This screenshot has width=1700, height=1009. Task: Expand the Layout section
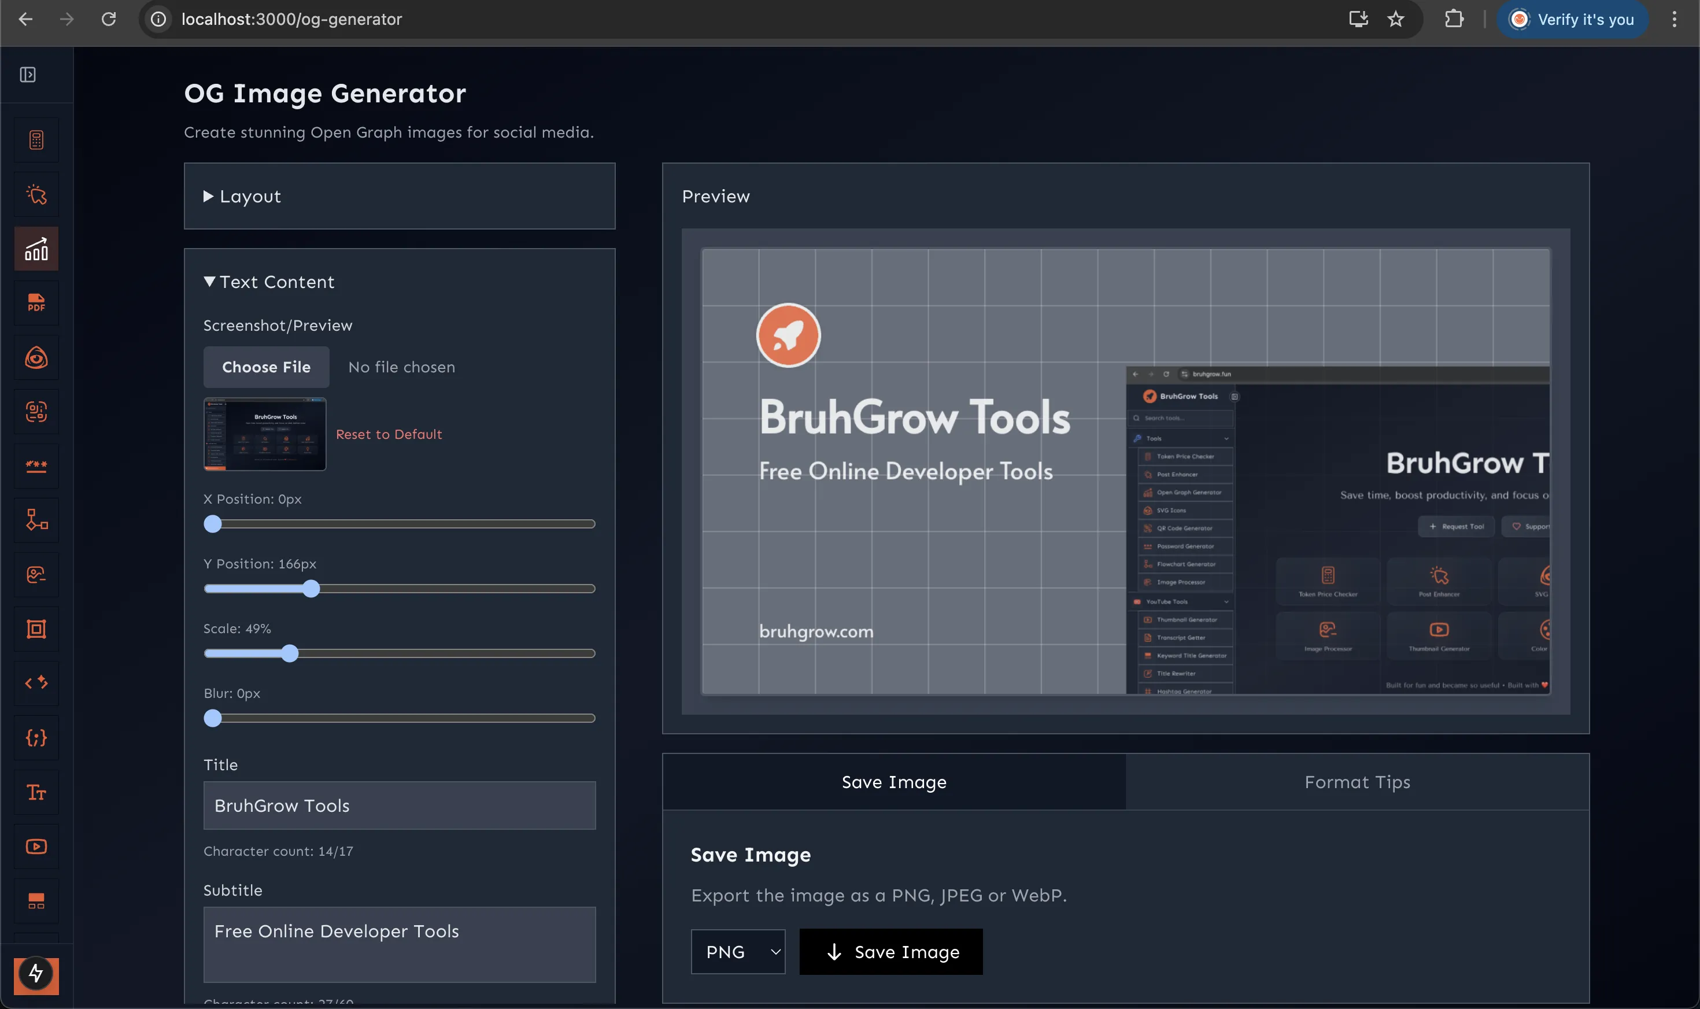point(243,197)
